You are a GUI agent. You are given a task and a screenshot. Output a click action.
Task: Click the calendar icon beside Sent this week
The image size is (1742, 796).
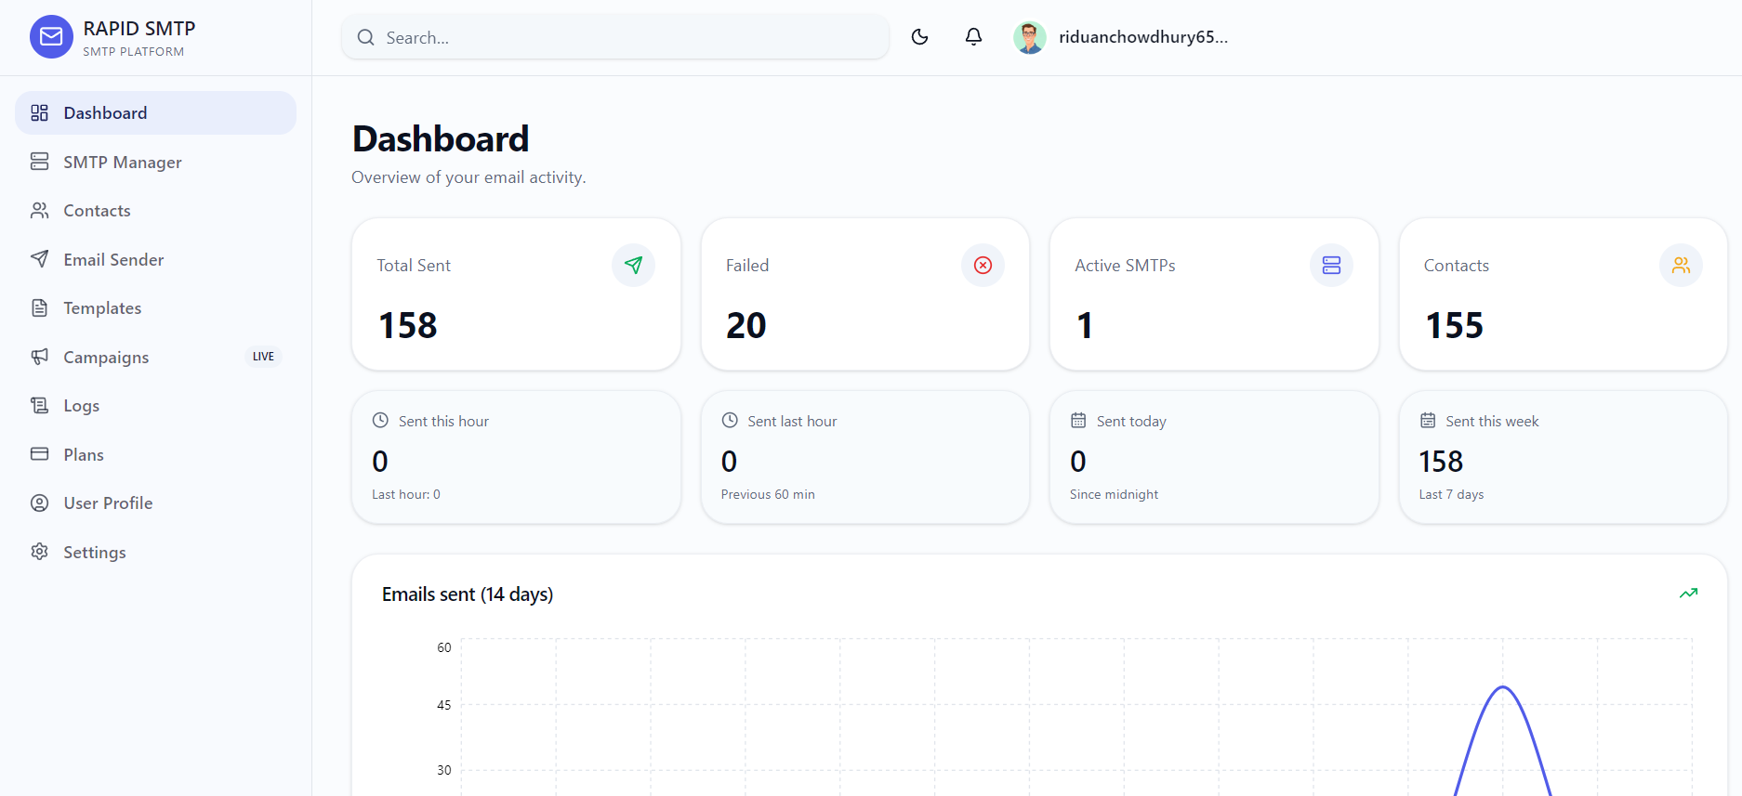tap(1428, 421)
